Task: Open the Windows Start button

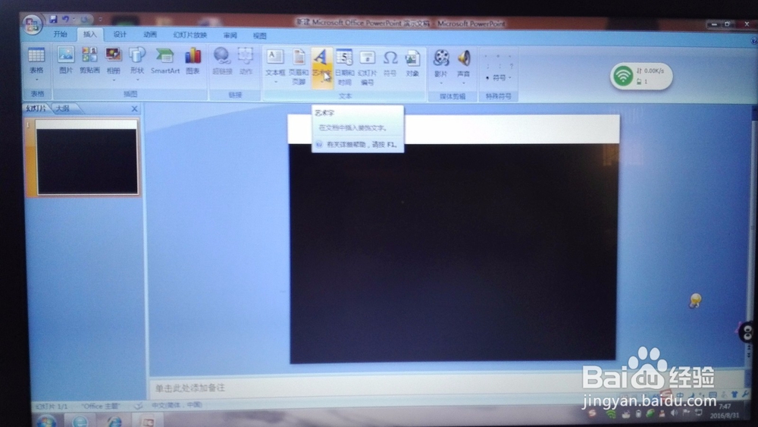Action: 46,421
